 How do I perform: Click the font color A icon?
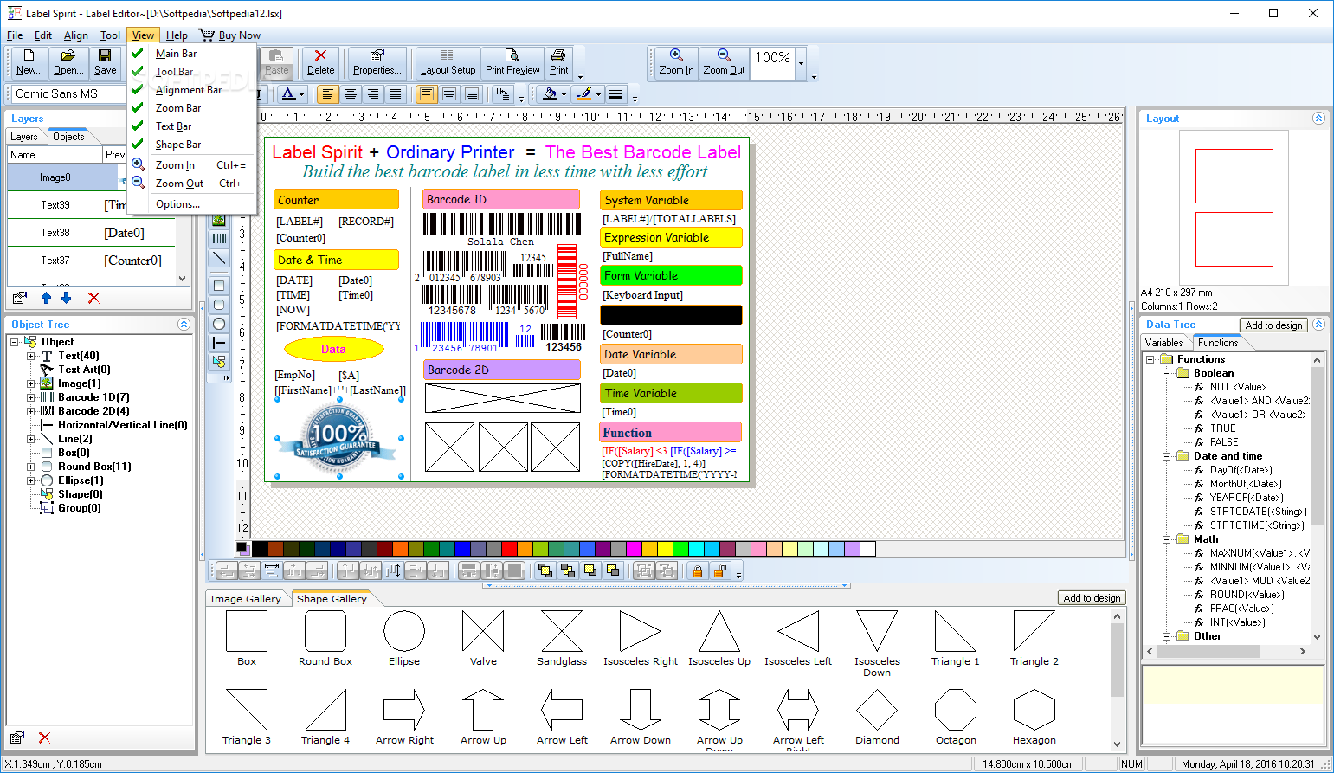288,94
